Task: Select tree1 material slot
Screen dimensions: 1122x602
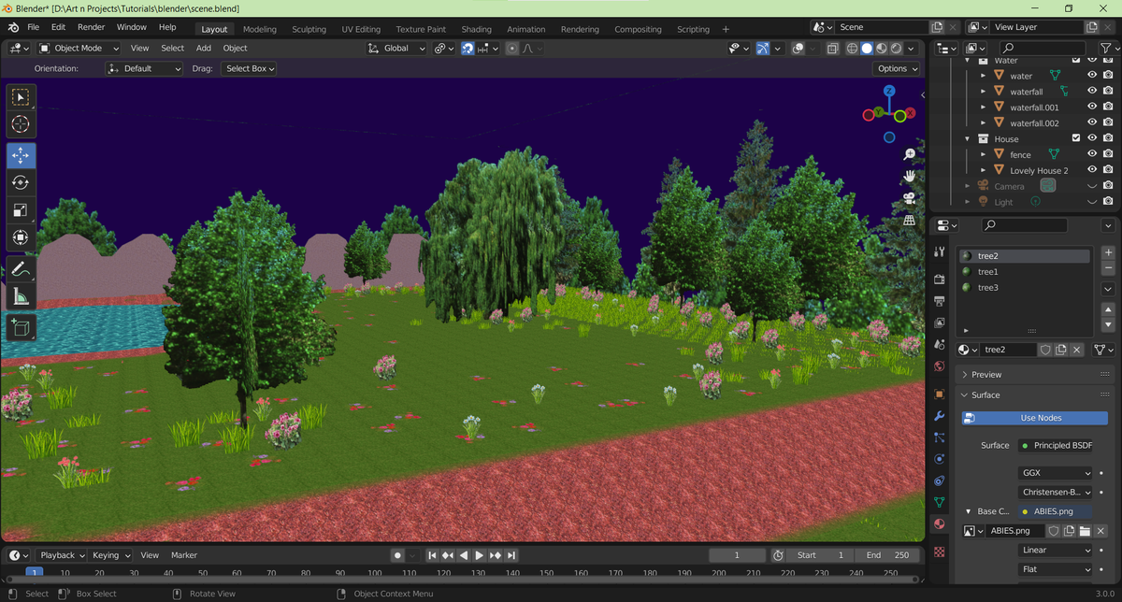Action: point(987,271)
